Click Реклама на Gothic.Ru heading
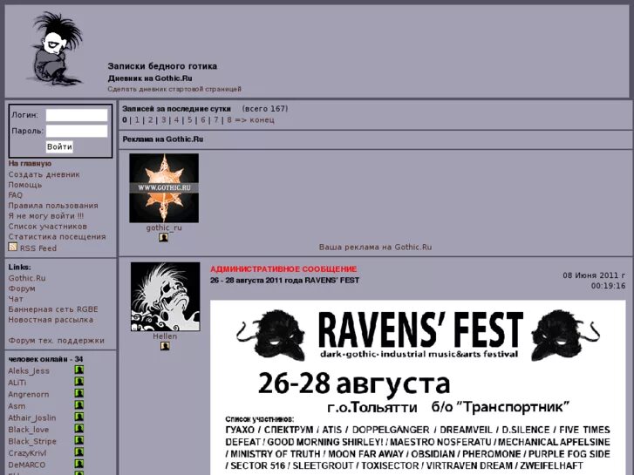The height and width of the screenshot is (475, 634). [x=163, y=139]
